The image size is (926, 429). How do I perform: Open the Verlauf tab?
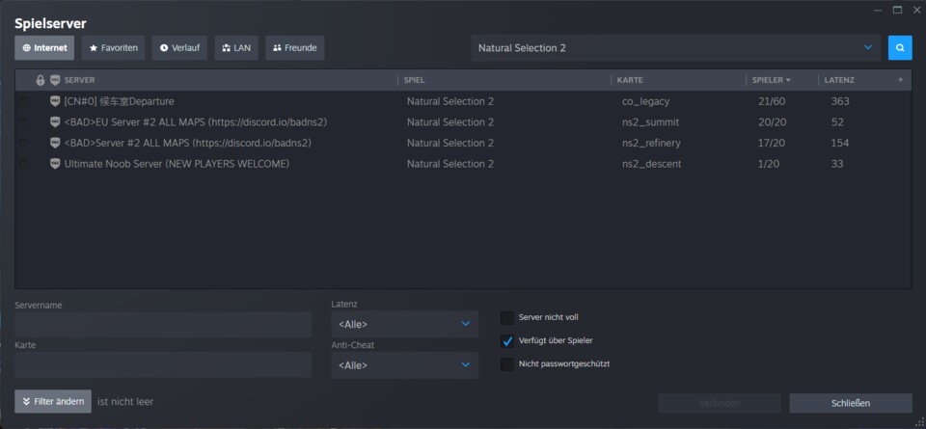[179, 47]
